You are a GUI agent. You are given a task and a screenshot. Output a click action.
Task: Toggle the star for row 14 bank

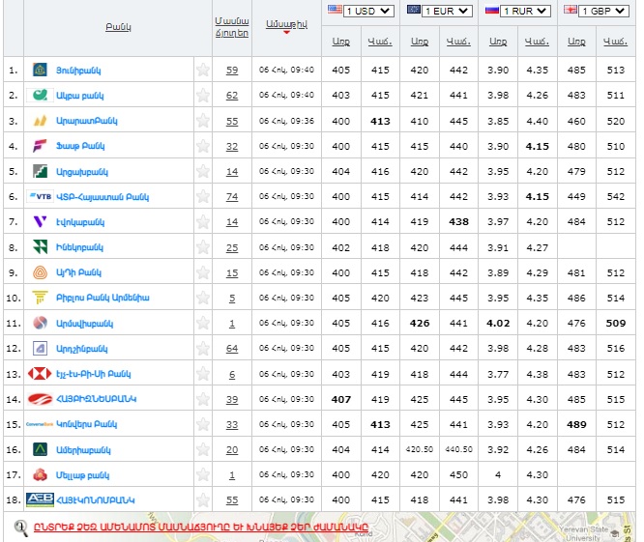click(203, 399)
